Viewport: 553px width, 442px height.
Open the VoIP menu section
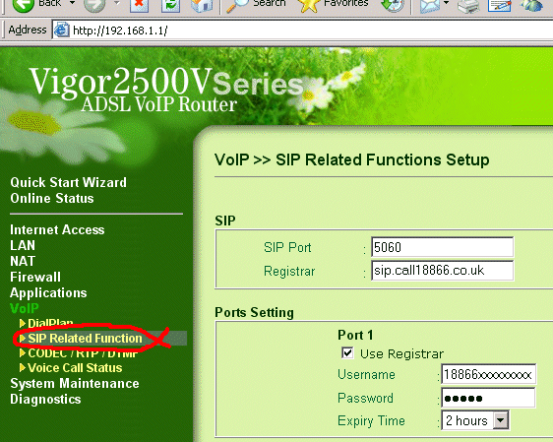tap(24, 308)
